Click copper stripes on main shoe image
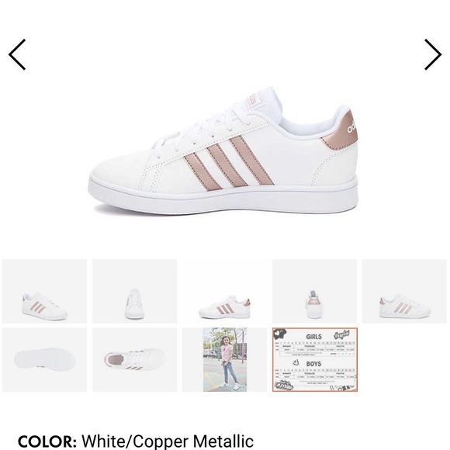This screenshot has height=450, width=450. tap(229, 163)
